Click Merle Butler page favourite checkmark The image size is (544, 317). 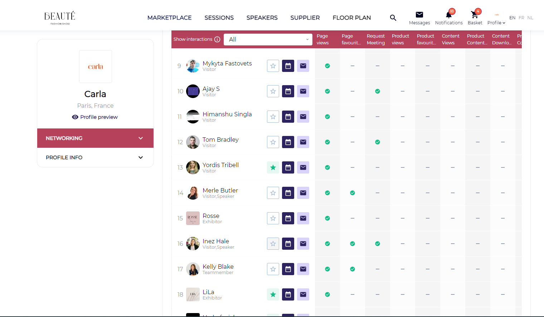pyautogui.click(x=353, y=193)
